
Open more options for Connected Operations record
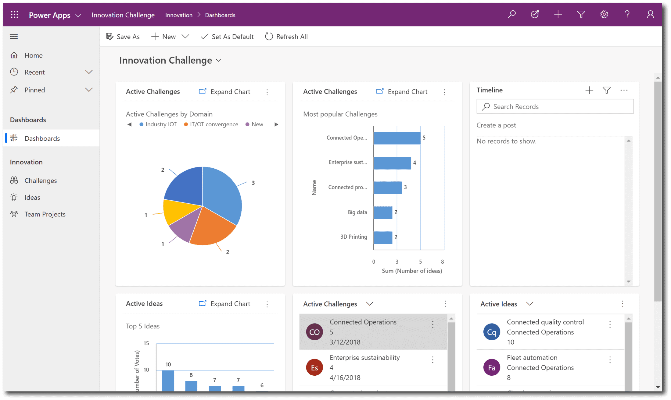click(x=433, y=324)
